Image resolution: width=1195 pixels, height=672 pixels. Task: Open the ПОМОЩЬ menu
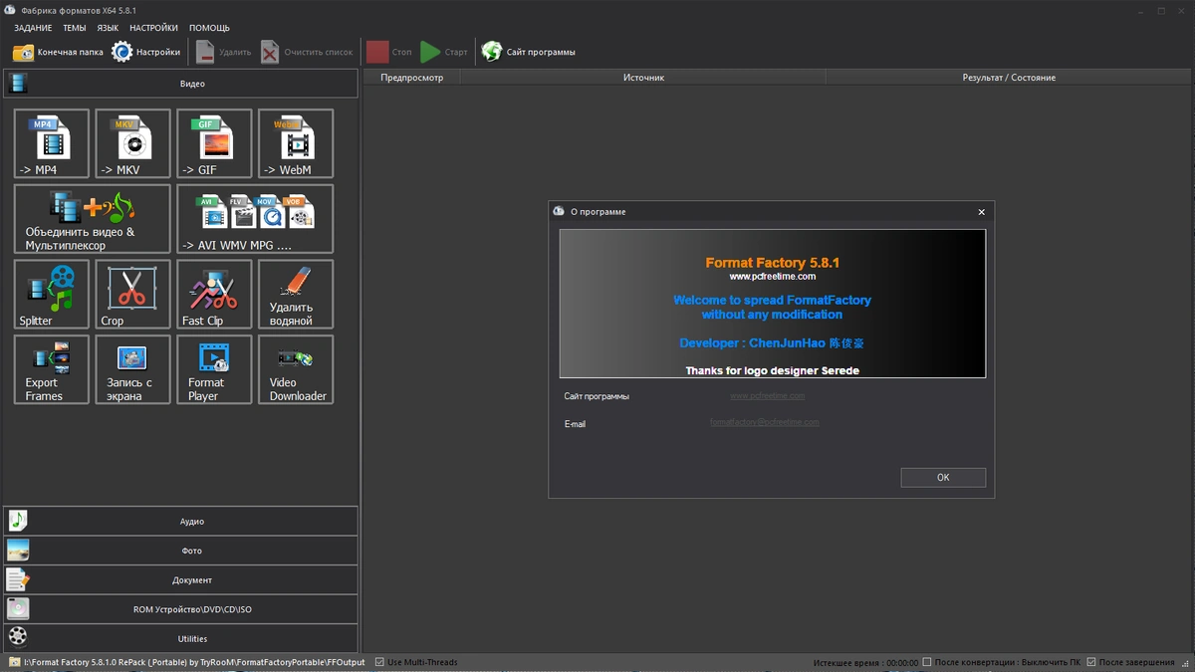tap(209, 28)
